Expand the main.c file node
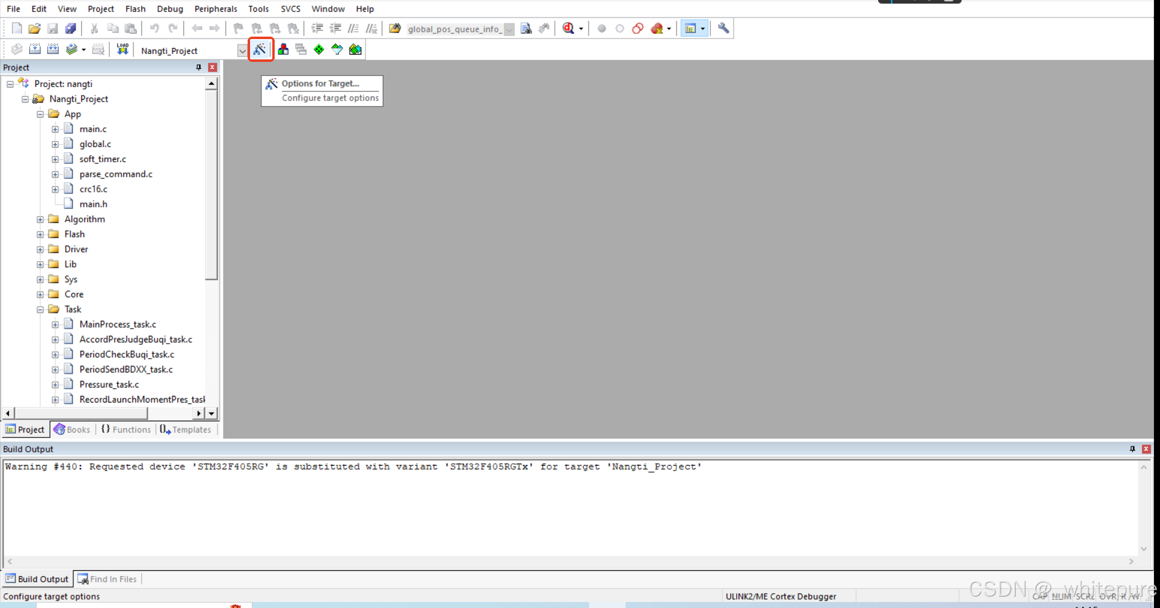1160x608 pixels. pyautogui.click(x=55, y=129)
